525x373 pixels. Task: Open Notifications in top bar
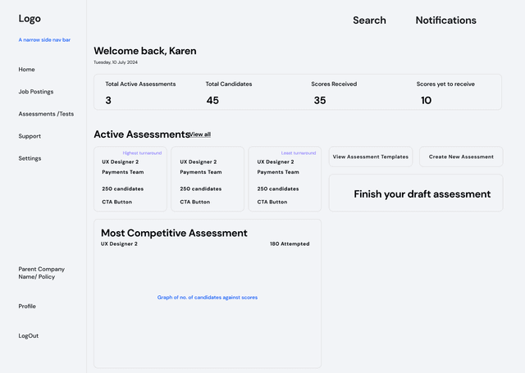446,20
